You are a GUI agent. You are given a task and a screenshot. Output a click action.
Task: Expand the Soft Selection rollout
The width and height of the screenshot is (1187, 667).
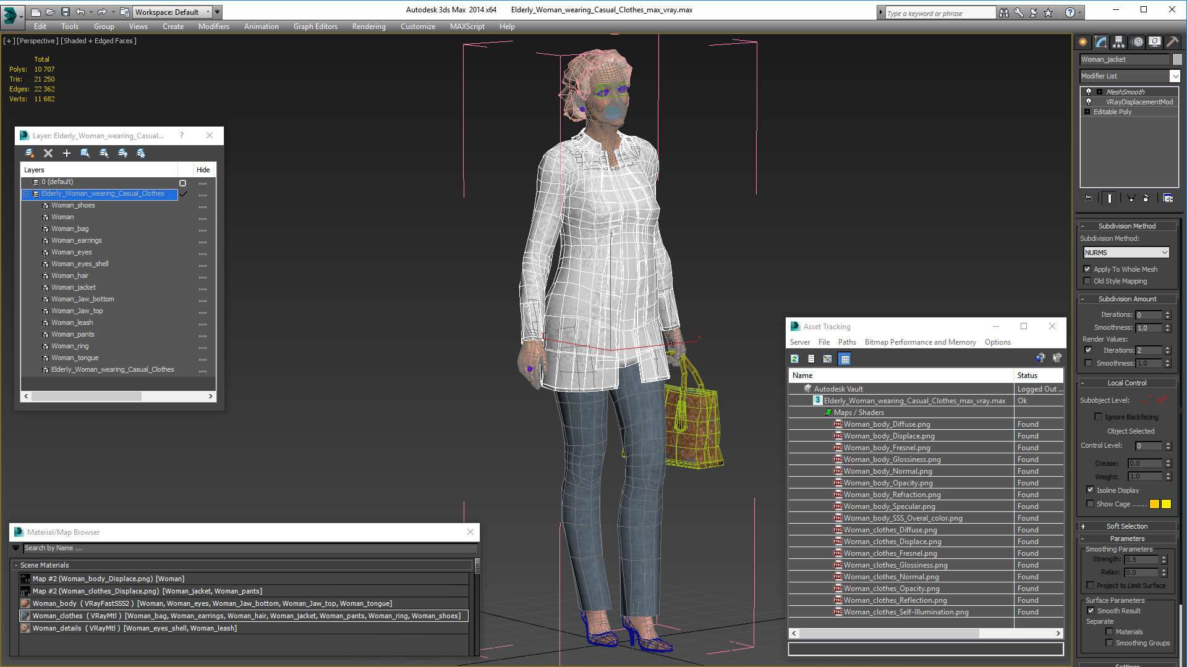click(x=1126, y=526)
